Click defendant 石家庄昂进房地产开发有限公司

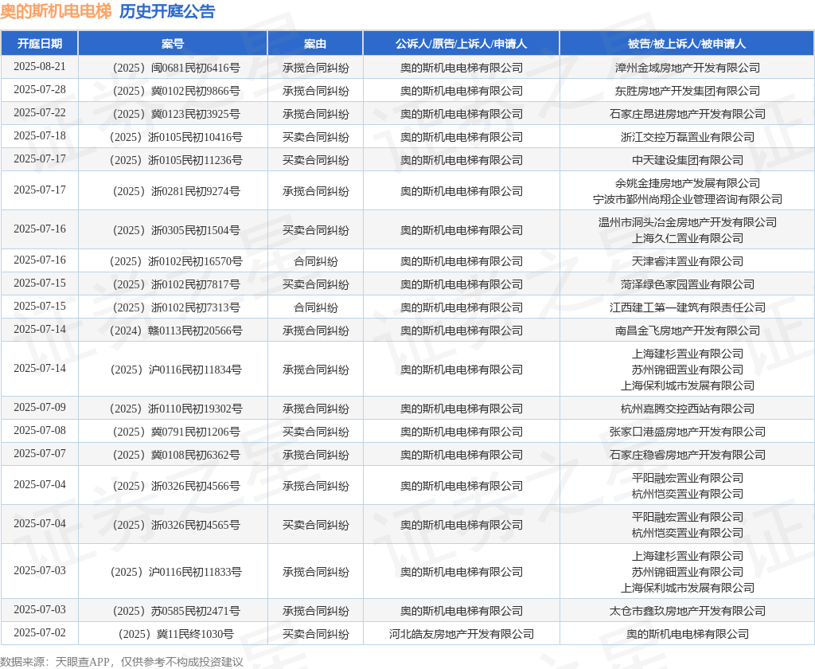click(687, 114)
